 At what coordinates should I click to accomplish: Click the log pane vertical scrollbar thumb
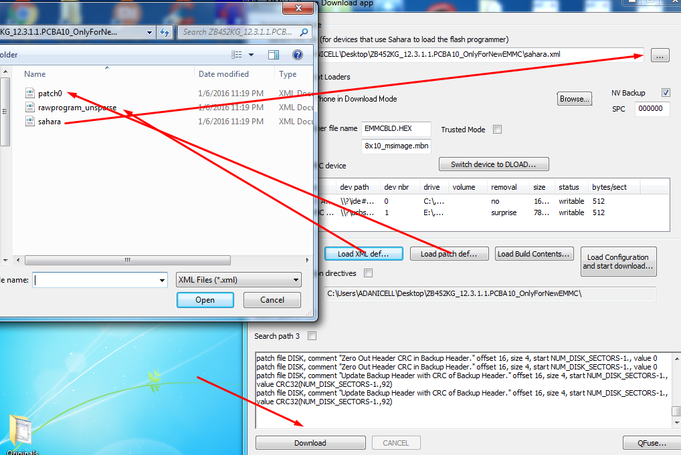676,411
